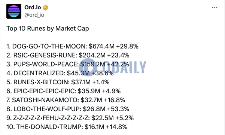Click the EPIC•EPIC•EPIC•EPIC entry

click(x=63, y=91)
